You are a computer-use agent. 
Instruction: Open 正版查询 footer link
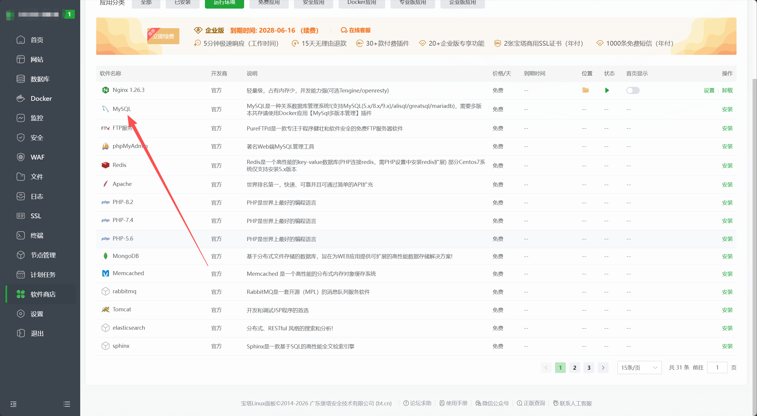click(531, 403)
